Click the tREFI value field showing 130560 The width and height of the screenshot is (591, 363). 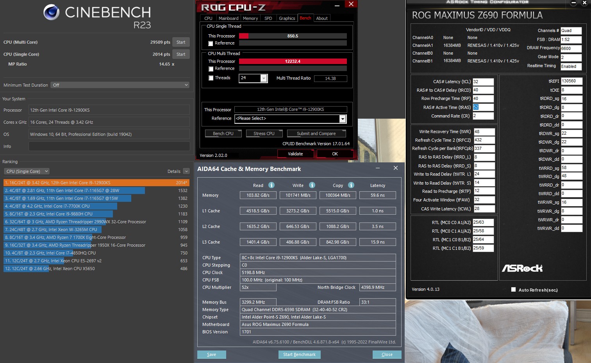point(572,81)
